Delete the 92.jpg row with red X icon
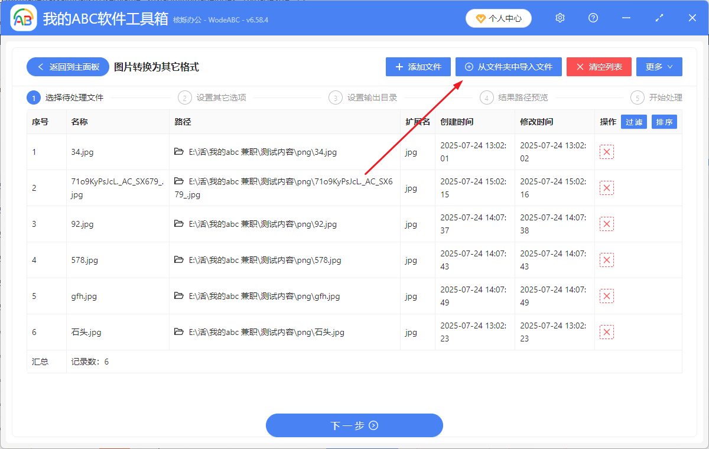The width and height of the screenshot is (709, 449). (607, 224)
